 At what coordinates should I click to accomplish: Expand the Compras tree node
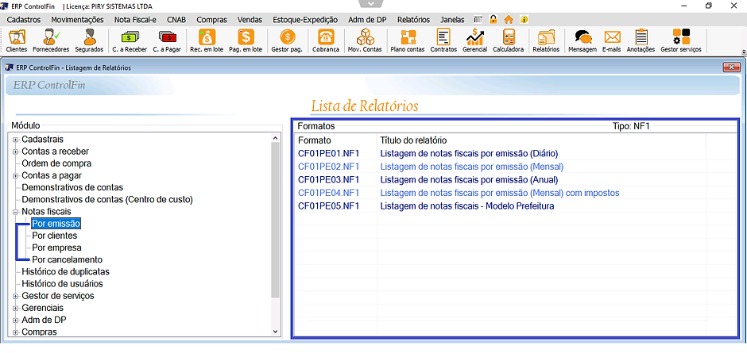[15, 332]
